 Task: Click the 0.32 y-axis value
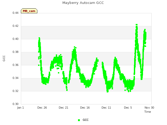[16, 91]
